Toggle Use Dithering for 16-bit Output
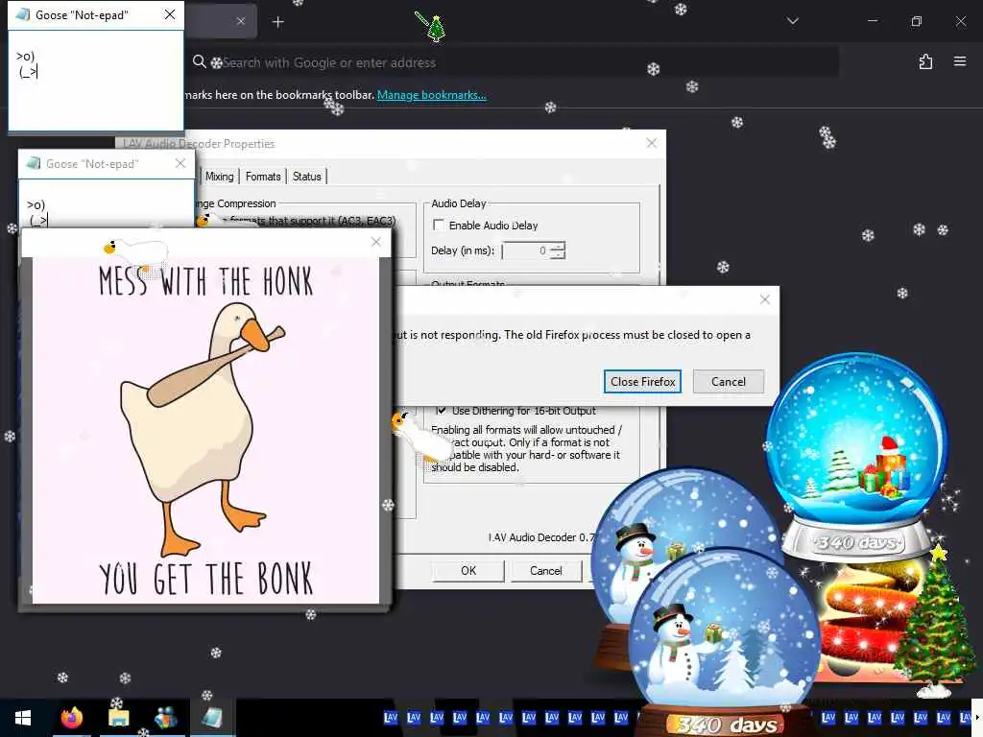 (x=442, y=411)
